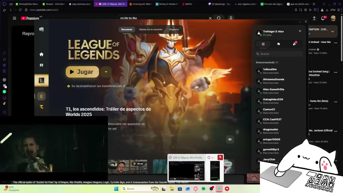343x193 pixels.
Task: Open TikTok in Opera sidebar
Action: [4, 103]
